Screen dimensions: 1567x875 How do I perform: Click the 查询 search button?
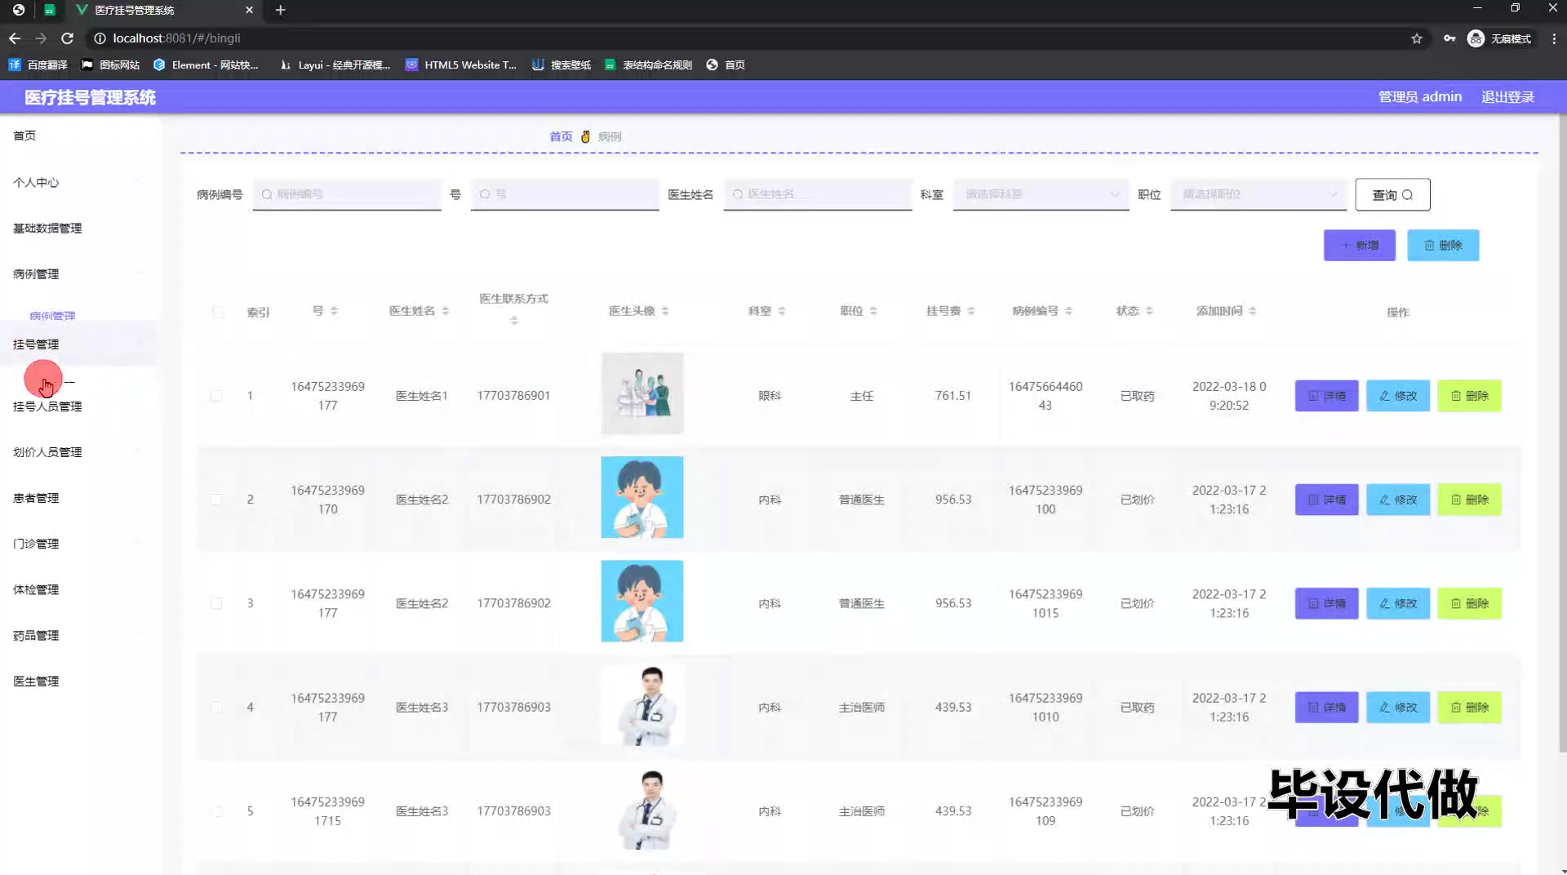(1392, 195)
